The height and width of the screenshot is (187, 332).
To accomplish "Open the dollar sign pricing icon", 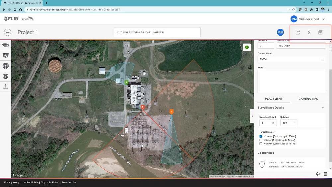I will pos(309,32).
